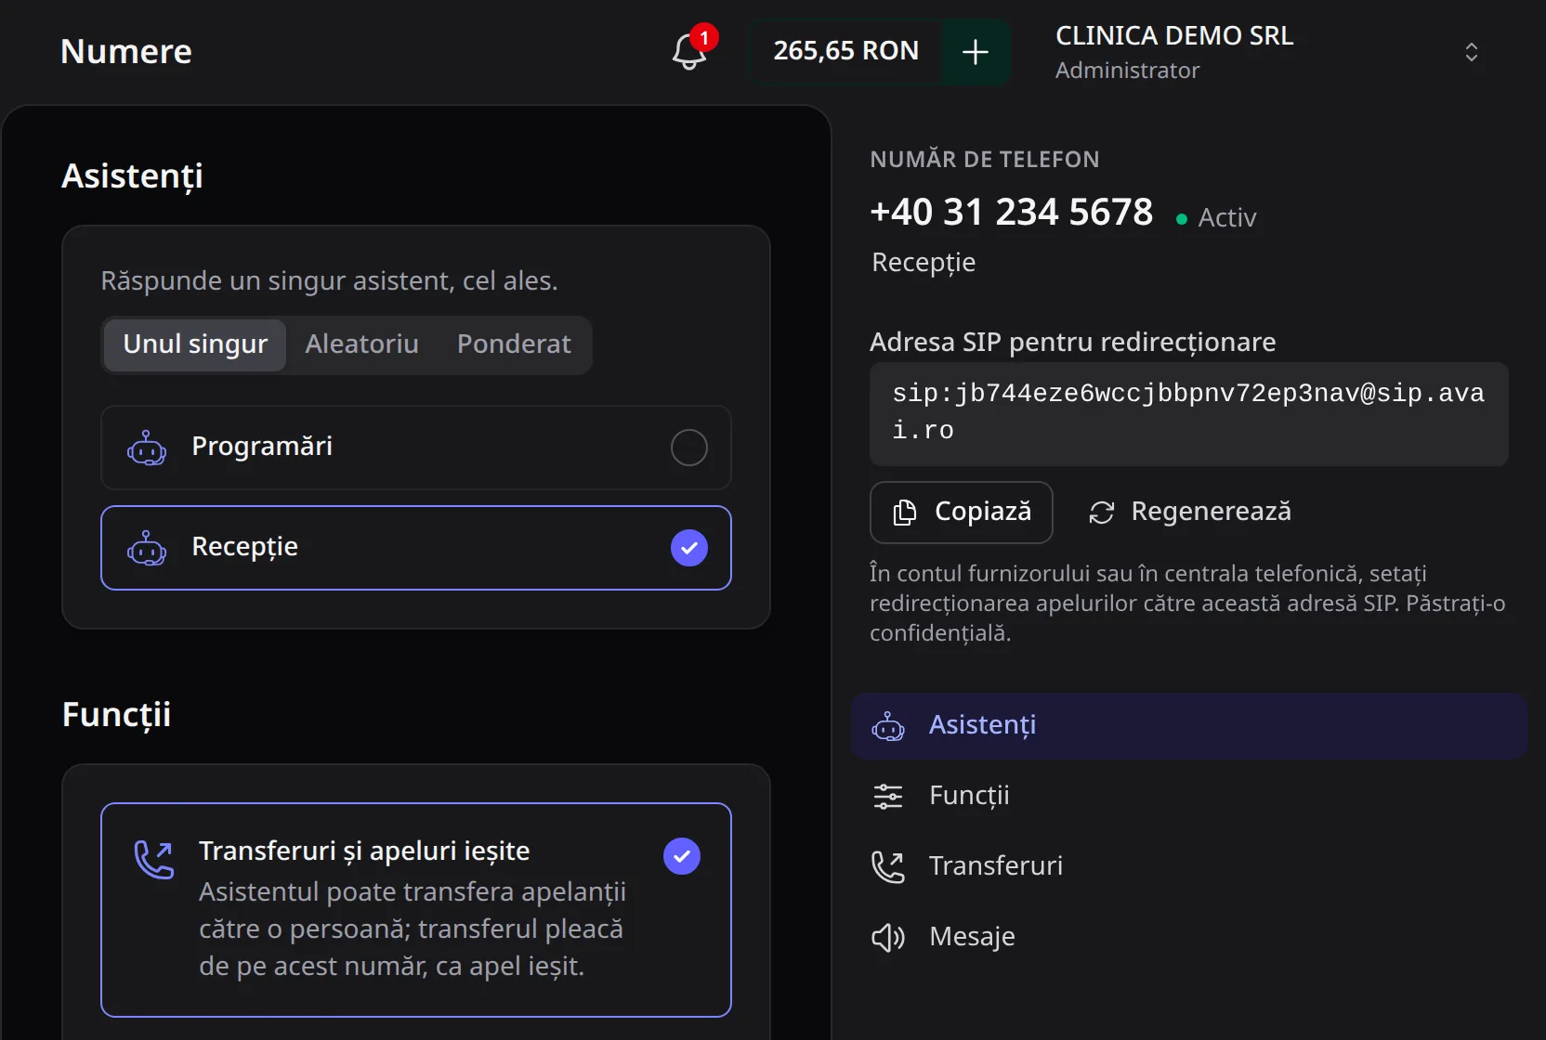Toggle Transferuri și apeluri ieșite checkmark
This screenshot has height=1040, width=1546.
(682, 856)
